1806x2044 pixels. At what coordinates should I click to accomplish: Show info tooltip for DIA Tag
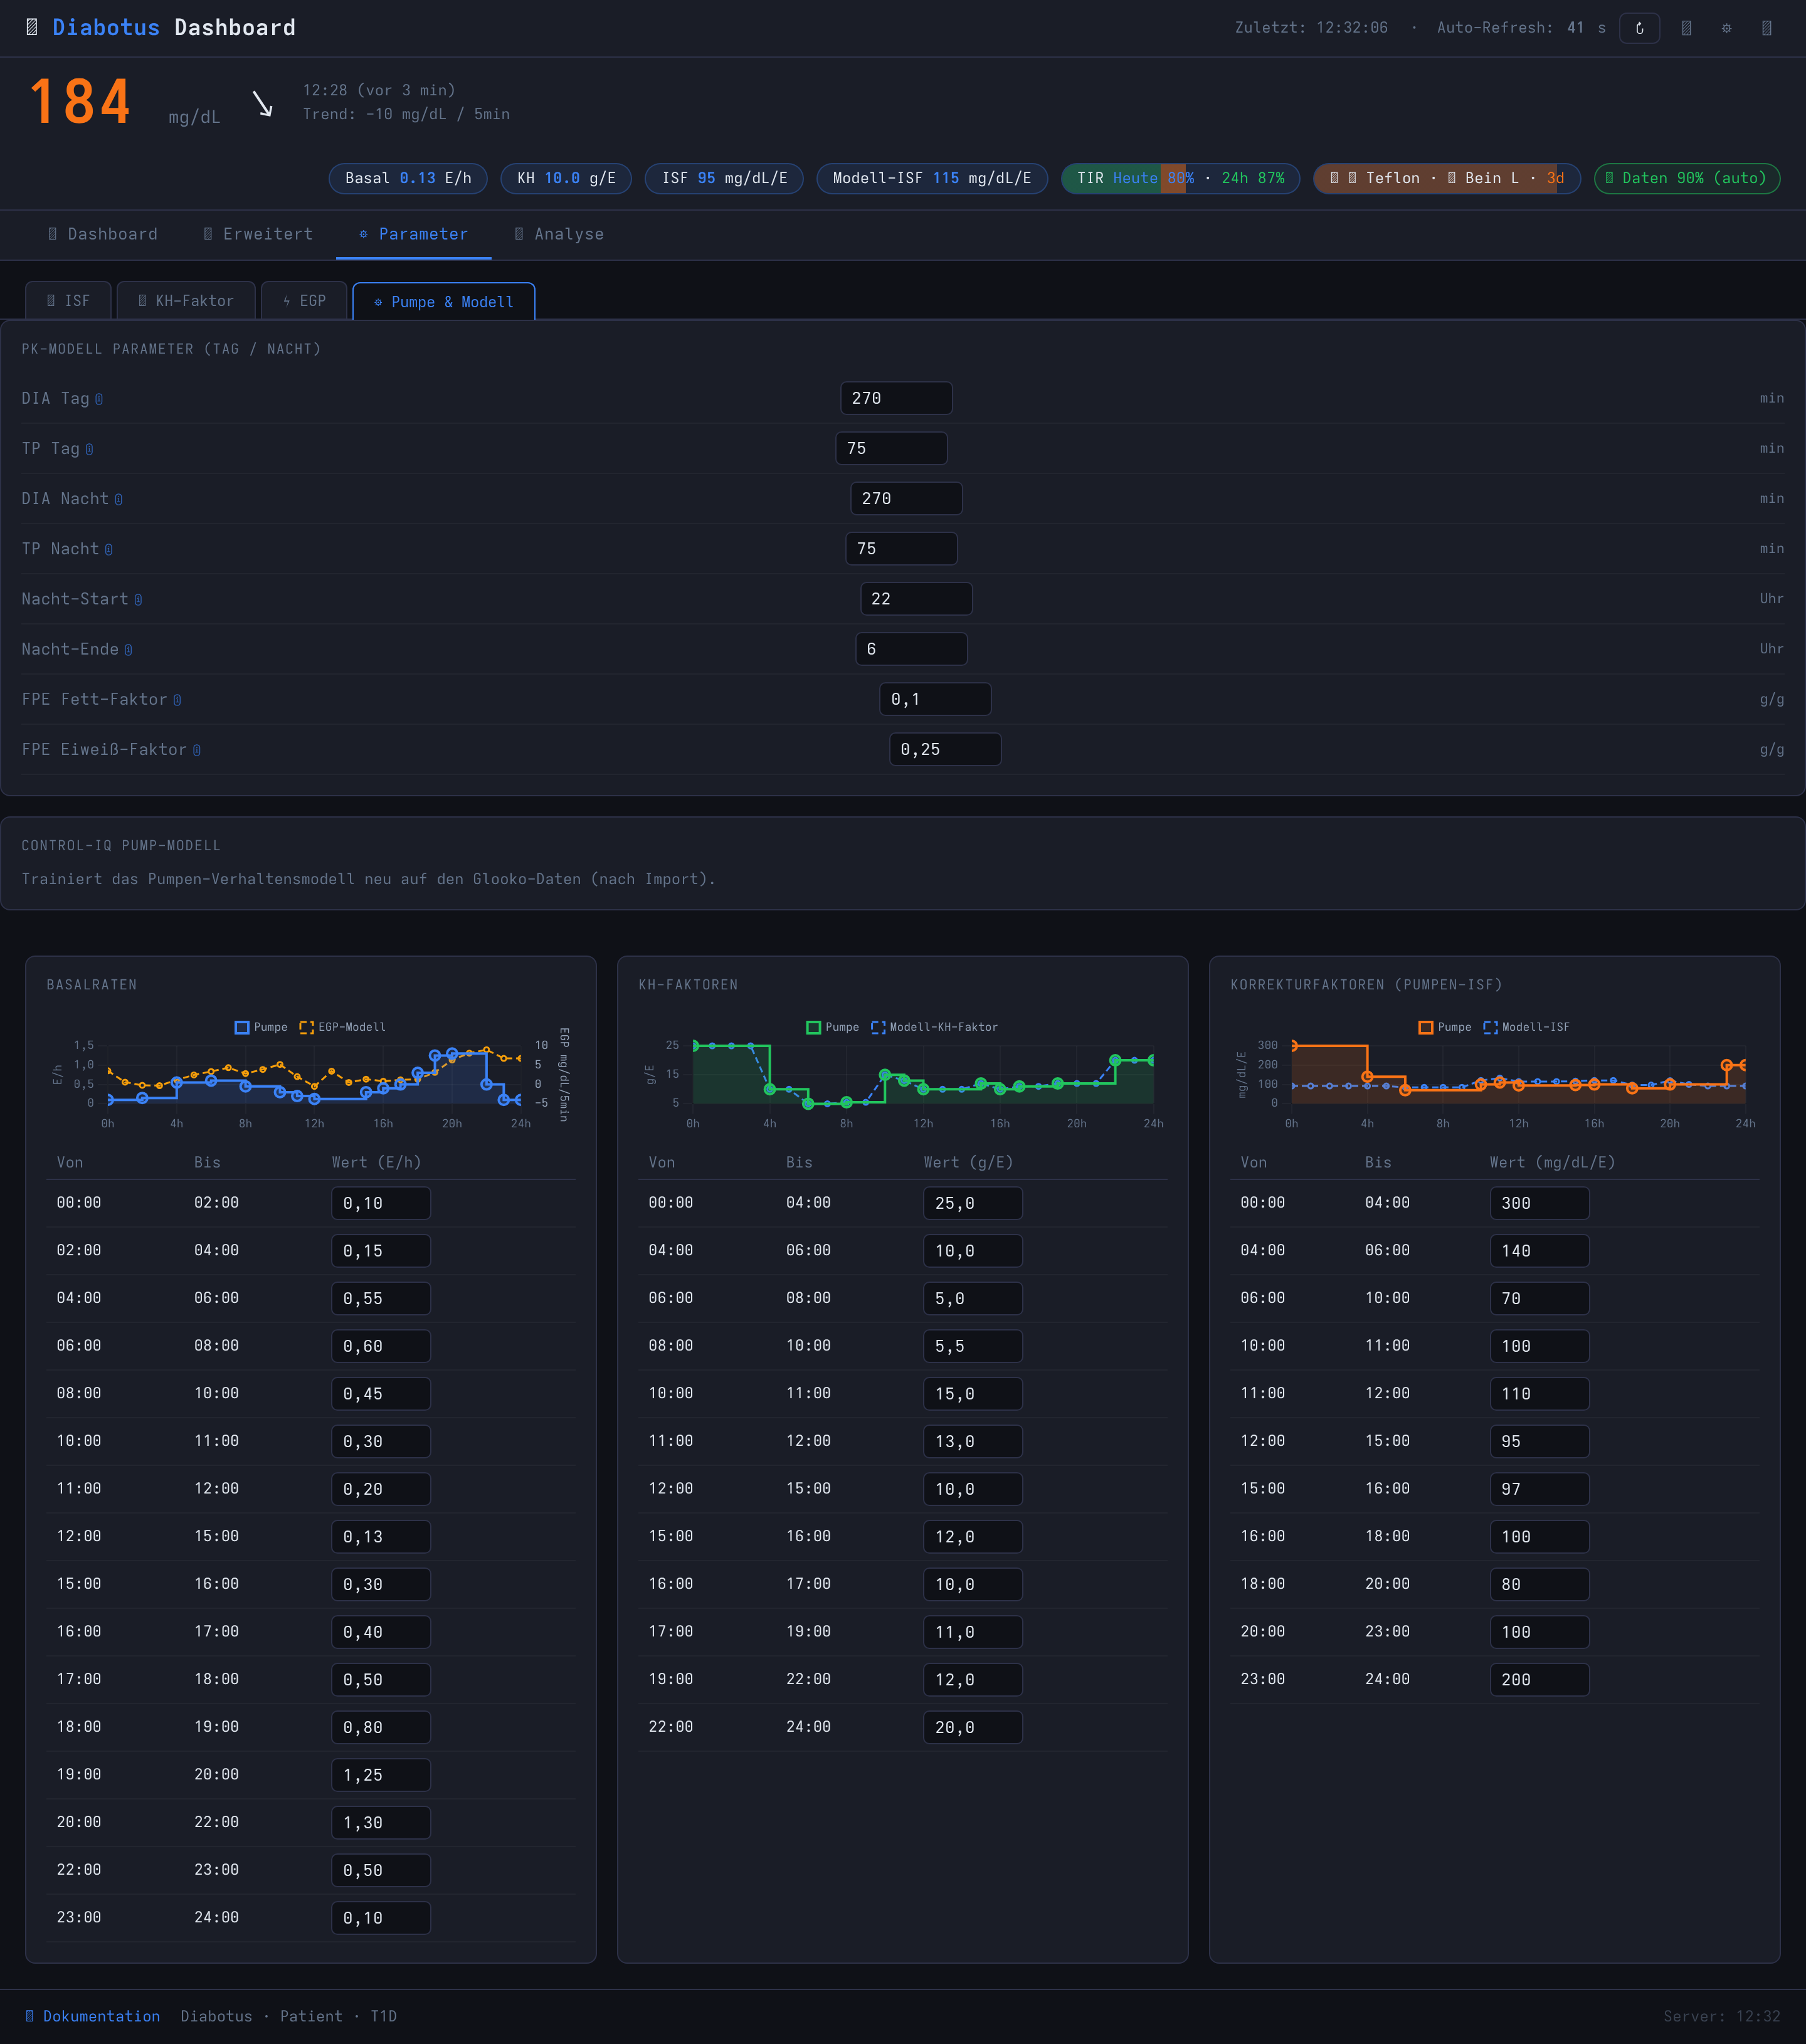99,400
